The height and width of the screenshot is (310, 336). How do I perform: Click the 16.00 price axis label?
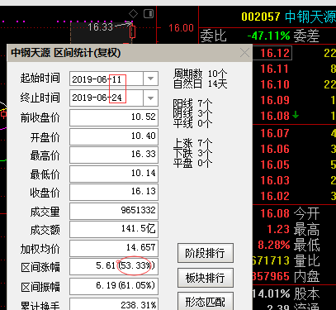pos(181,28)
